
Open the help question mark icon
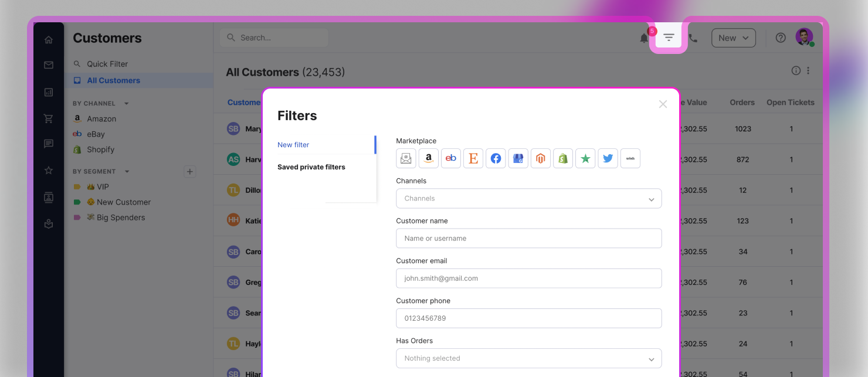click(x=781, y=38)
